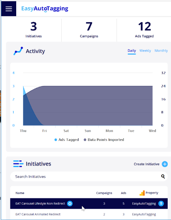Switch activity view to Monthly
This screenshot has height=220, width=171.
coord(161,51)
